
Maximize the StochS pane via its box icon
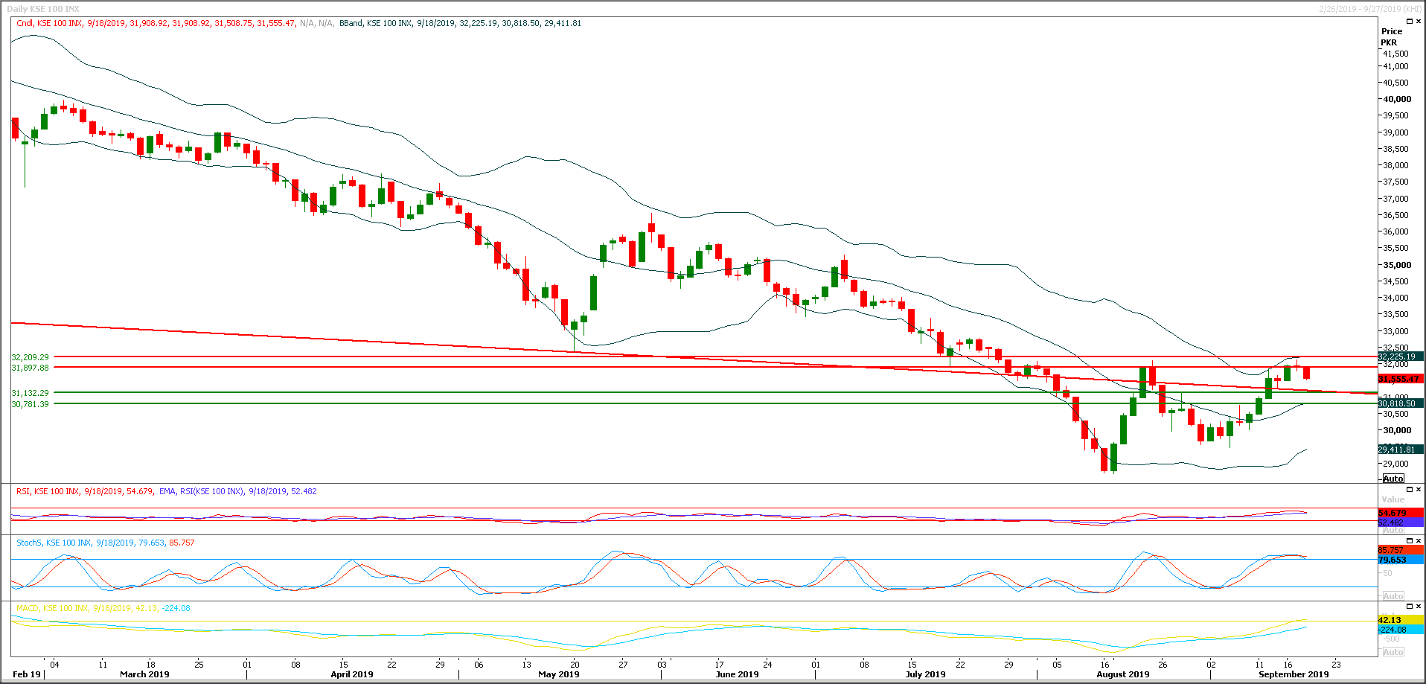point(1410,541)
